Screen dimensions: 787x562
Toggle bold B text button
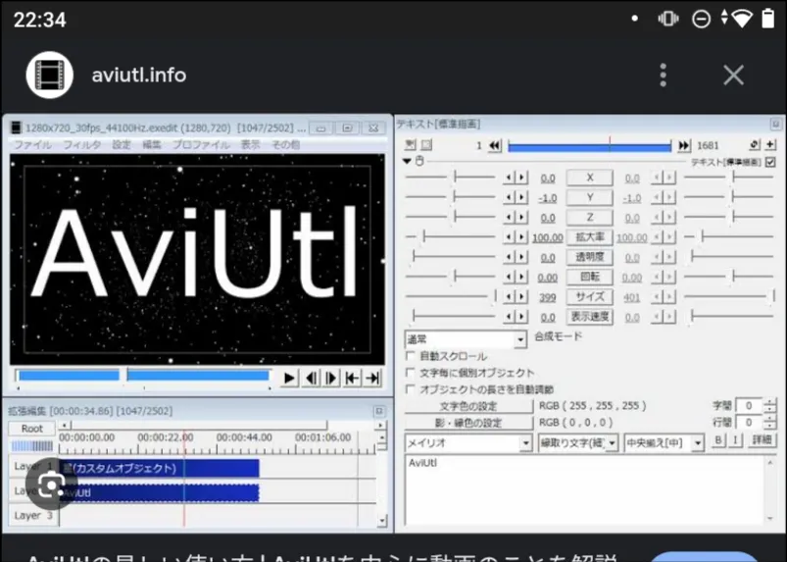coord(718,440)
